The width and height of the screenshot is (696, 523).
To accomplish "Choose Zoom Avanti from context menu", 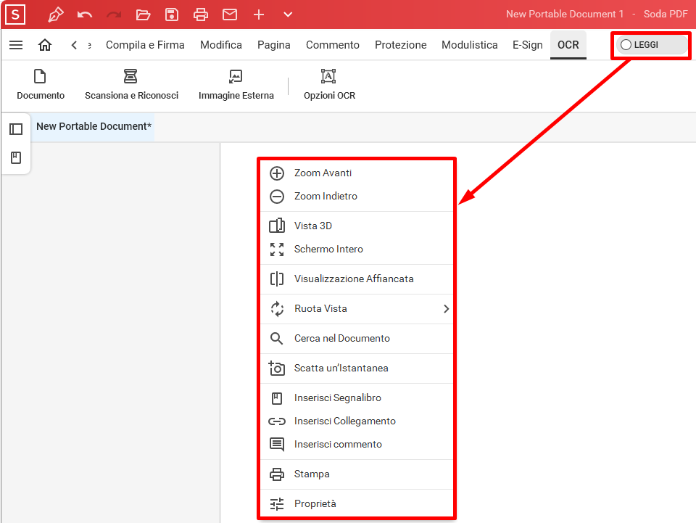I will (x=356, y=173).
